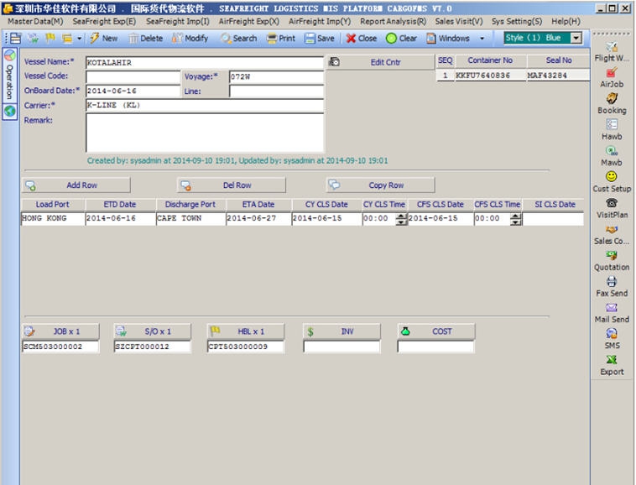Open the Hawb sidebar icon
Image resolution: width=636 pixels, height=485 pixels.
612,125
